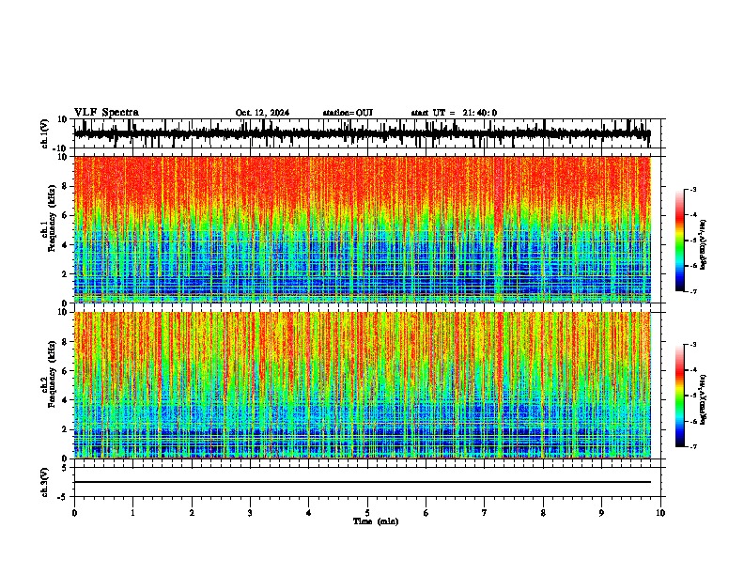Select the date "Oct. 12, 2024"
The image size is (744, 575).
[x=262, y=113]
